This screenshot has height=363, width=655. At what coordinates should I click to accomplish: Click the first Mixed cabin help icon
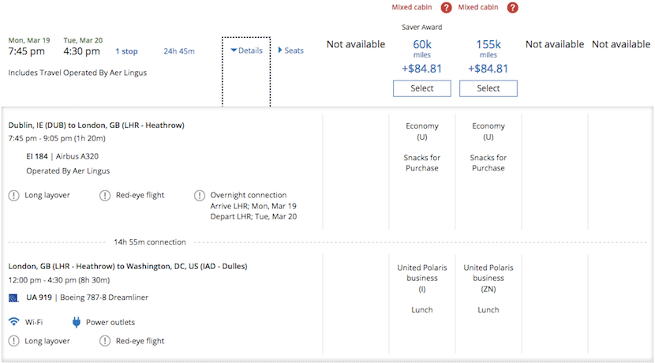pyautogui.click(x=447, y=8)
